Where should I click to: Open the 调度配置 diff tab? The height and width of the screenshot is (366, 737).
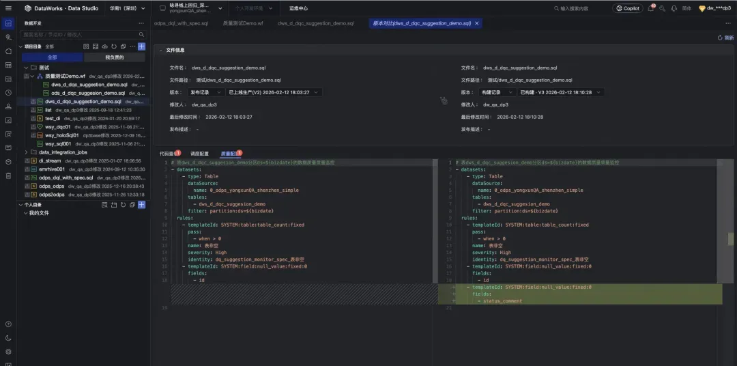point(199,154)
